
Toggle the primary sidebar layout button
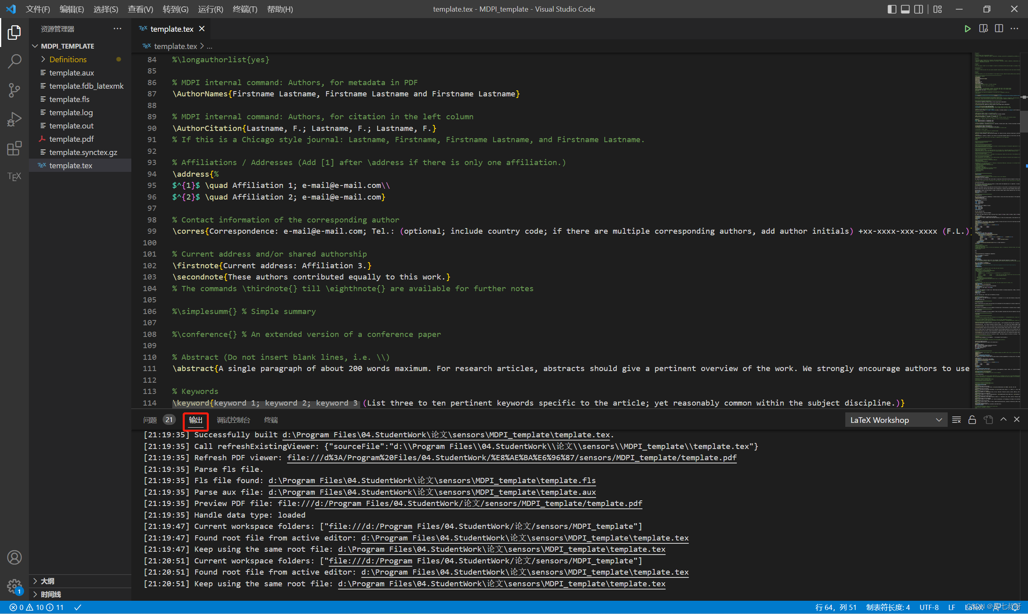click(x=891, y=9)
